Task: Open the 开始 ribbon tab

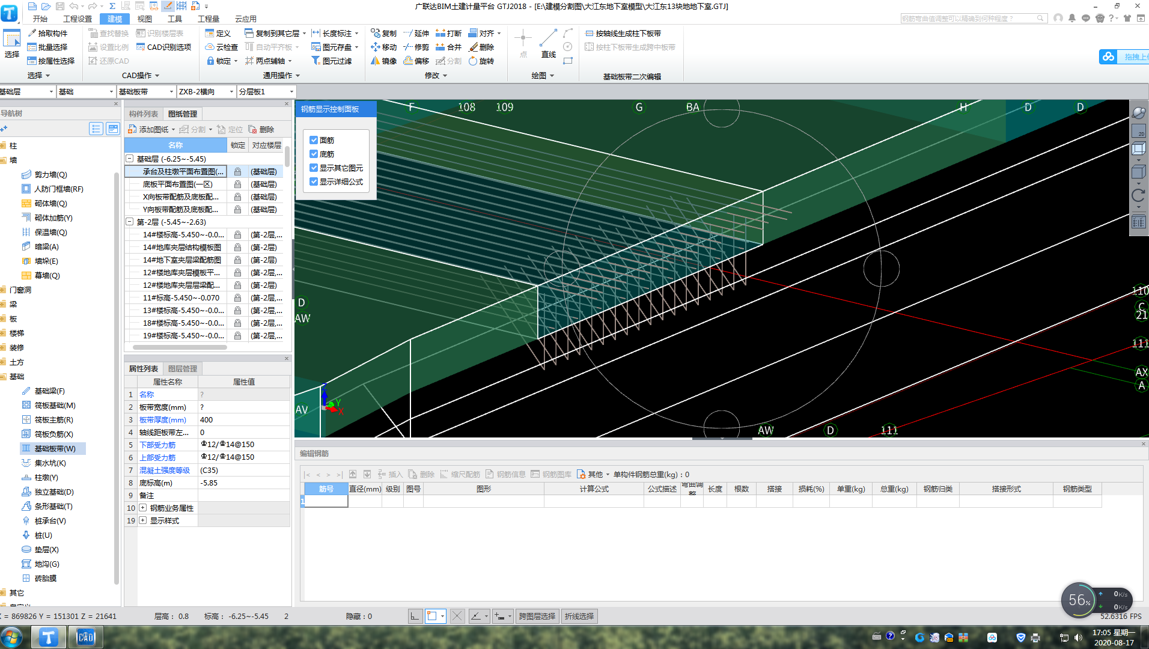Action: point(40,19)
